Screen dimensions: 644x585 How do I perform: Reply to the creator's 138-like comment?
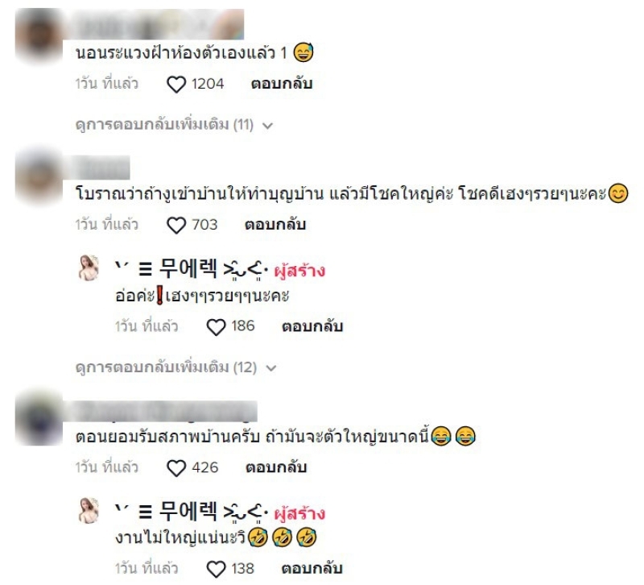click(312, 569)
